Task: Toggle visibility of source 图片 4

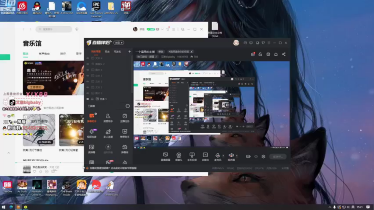Action: [87, 70]
